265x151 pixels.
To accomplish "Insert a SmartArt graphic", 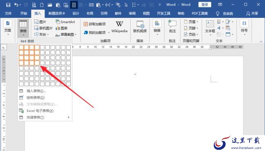I will 65,22.
